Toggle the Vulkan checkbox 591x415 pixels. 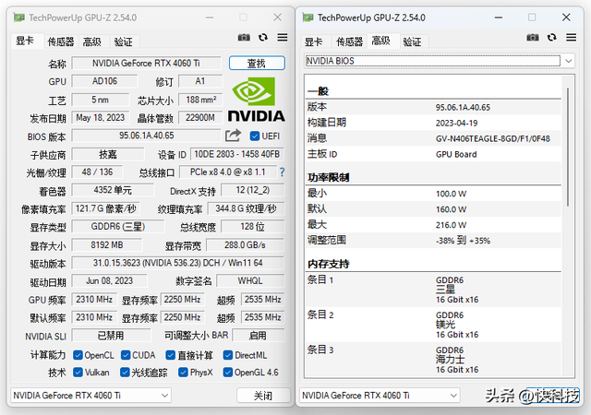click(x=78, y=373)
